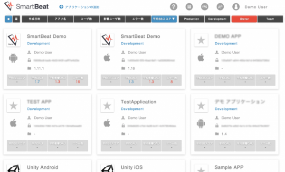Toggle the Production filter

point(191,19)
